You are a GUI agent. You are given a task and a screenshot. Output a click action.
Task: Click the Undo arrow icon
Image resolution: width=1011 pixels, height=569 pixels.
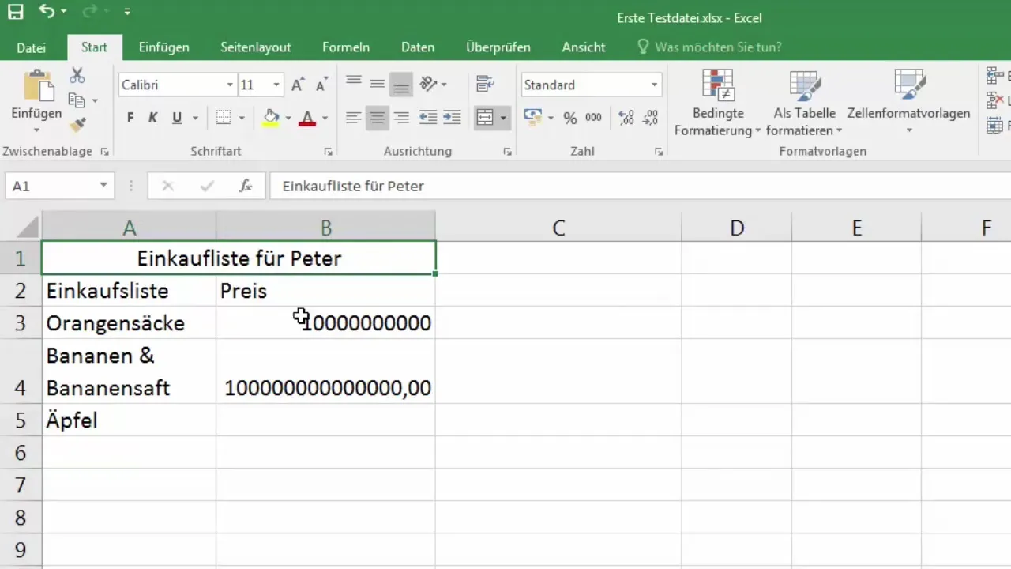pos(47,12)
